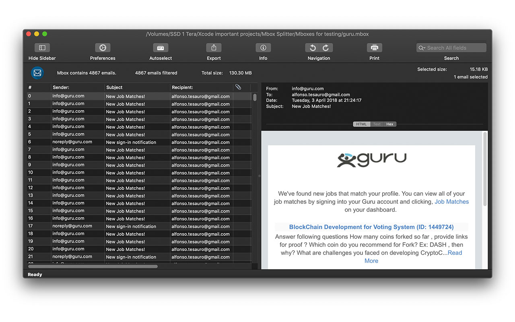Click the From address info@guru.com in header

[307, 89]
